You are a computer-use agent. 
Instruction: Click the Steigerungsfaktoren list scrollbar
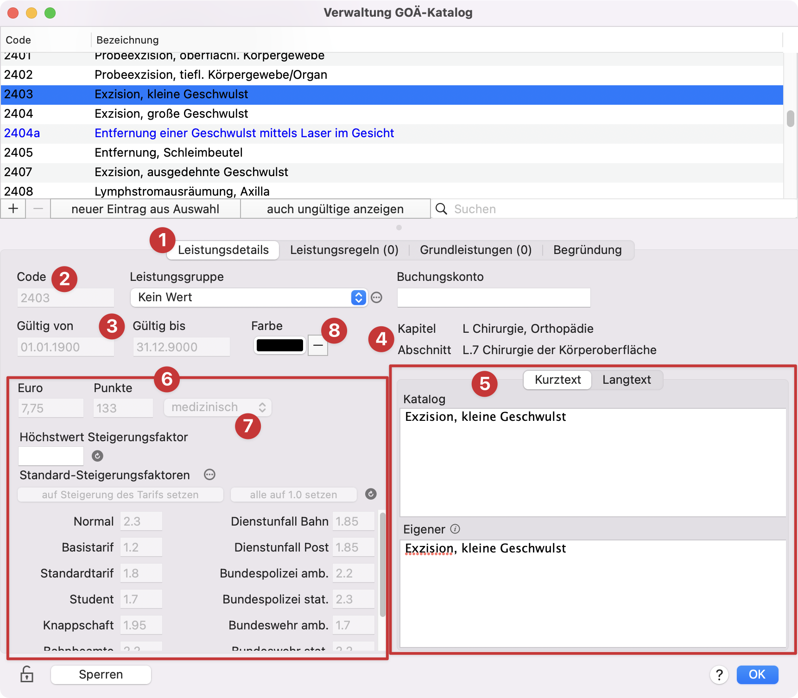coord(382,564)
